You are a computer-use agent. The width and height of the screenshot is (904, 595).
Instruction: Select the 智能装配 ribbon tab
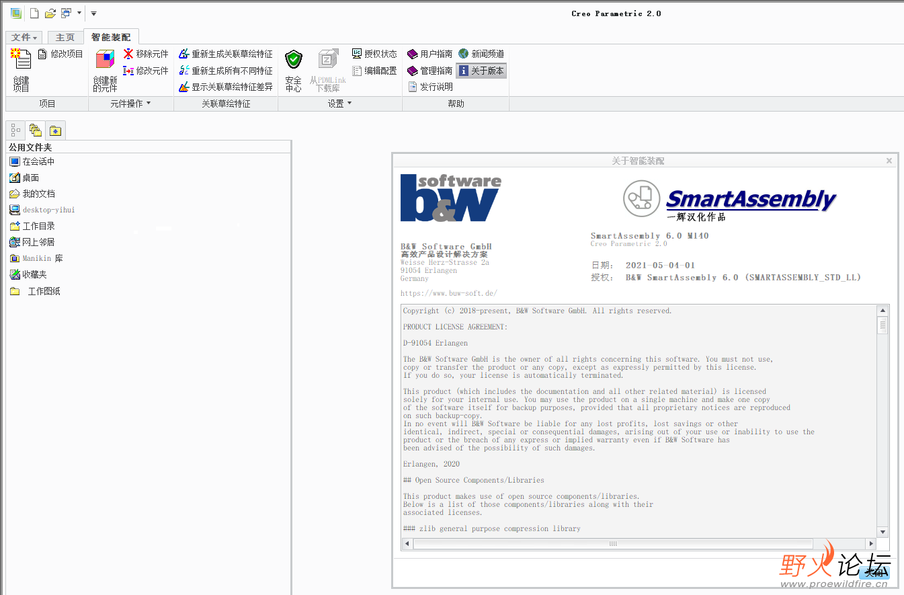click(111, 38)
